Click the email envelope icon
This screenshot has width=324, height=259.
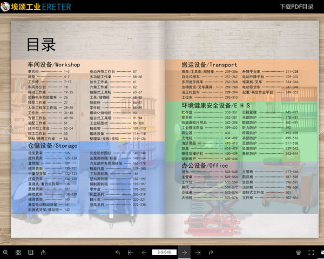[x=321, y=252]
